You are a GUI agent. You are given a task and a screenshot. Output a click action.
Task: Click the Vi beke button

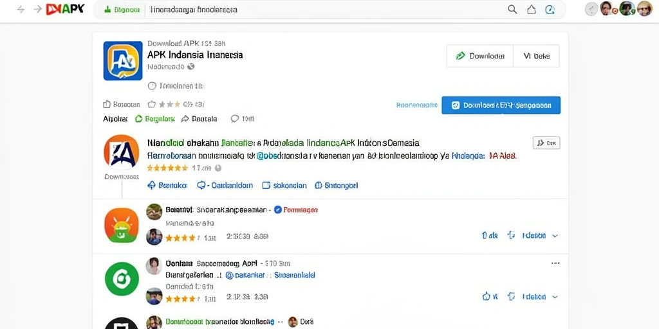[536, 56]
